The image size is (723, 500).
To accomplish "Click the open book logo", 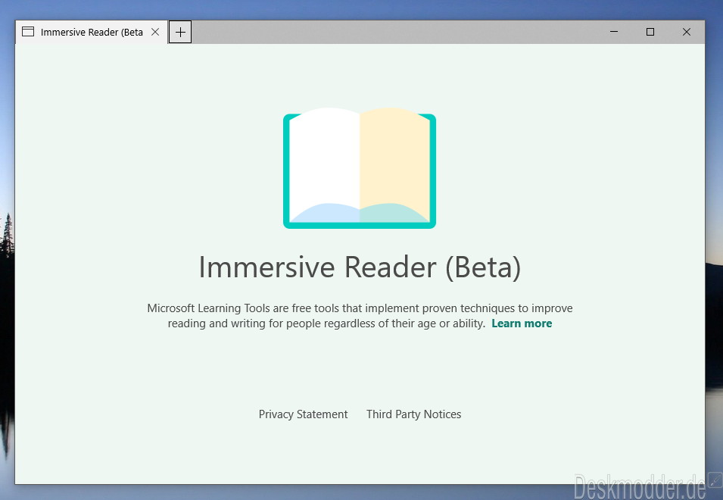I will point(360,168).
